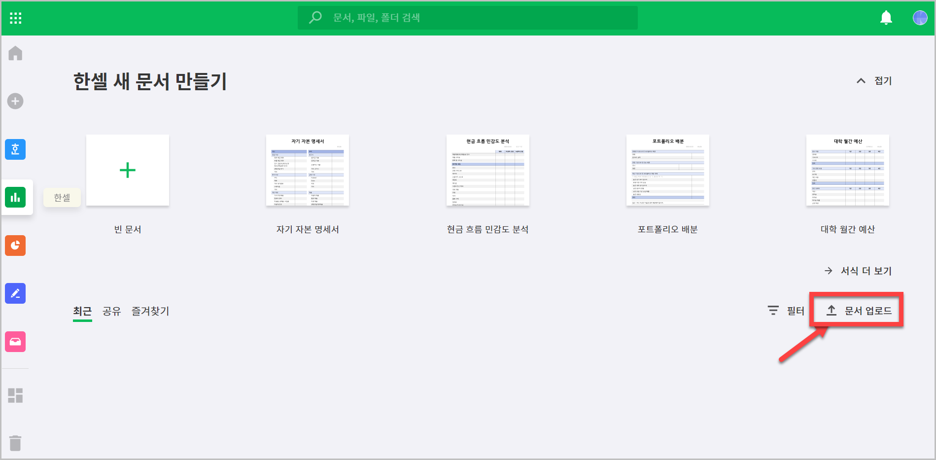This screenshot has height=460, width=936.
Task: Click the search magnifier icon
Action: point(315,18)
